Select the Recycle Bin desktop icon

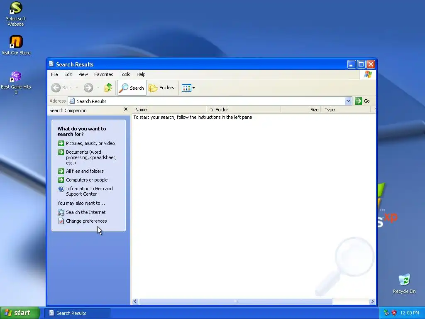[x=404, y=284]
